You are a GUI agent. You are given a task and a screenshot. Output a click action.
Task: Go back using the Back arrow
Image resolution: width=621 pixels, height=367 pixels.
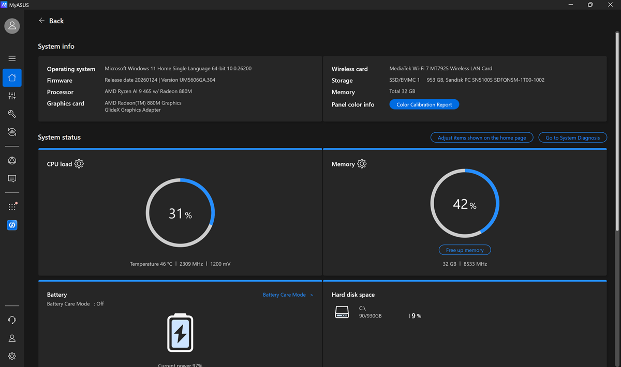pos(51,21)
